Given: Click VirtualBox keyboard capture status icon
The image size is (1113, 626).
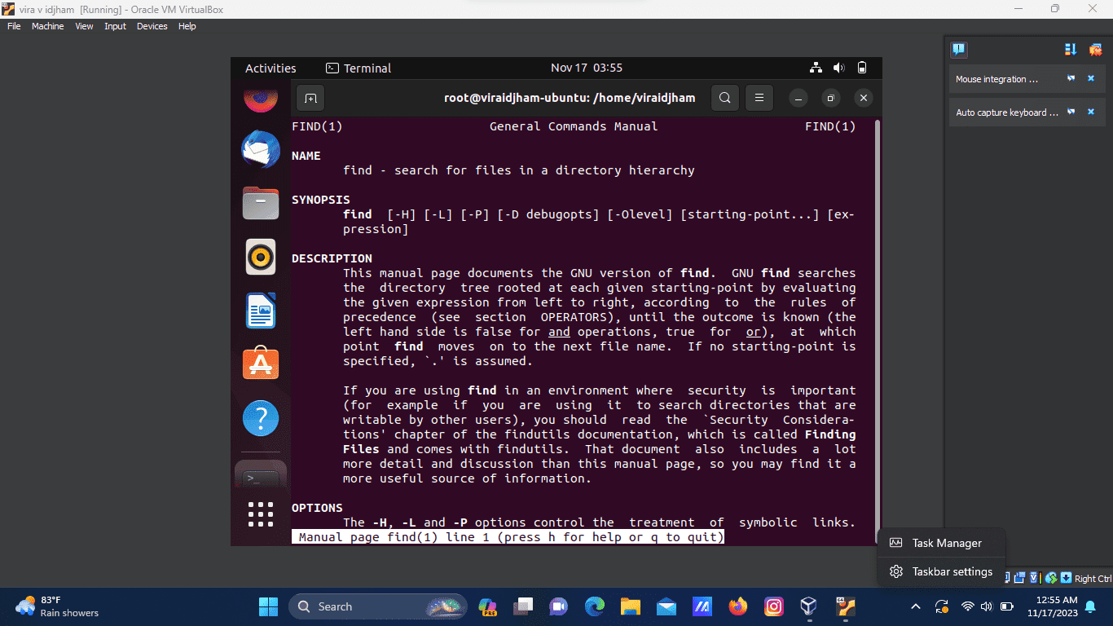Looking at the screenshot, I should pos(1065,578).
